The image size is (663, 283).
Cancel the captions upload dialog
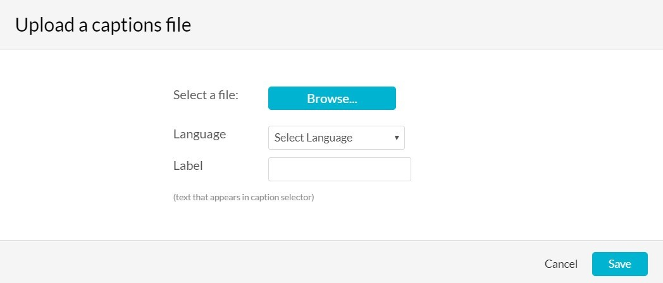561,264
